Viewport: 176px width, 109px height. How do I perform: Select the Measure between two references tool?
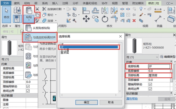pos(158,10)
